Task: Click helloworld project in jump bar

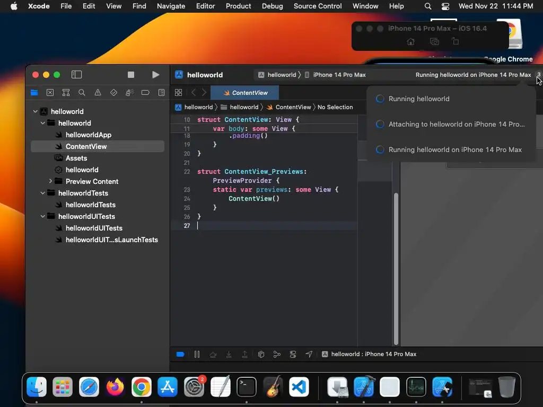Action: pyautogui.click(x=194, y=107)
